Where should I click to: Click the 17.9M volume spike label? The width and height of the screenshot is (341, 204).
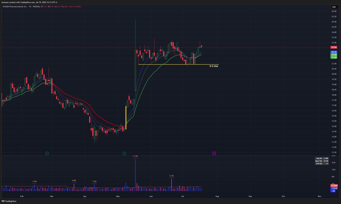[x=135, y=156]
